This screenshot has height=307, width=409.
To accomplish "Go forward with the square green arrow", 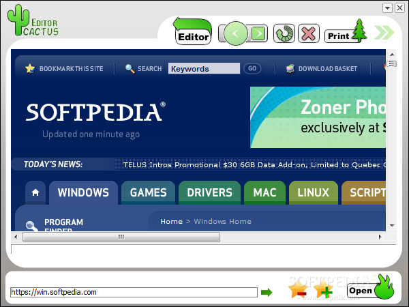I will [259, 33].
